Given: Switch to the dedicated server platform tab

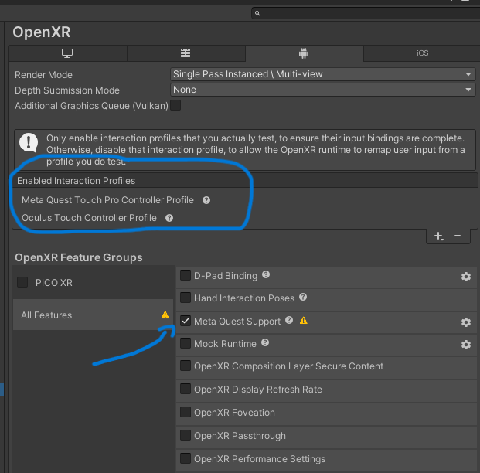Looking at the screenshot, I should [186, 53].
